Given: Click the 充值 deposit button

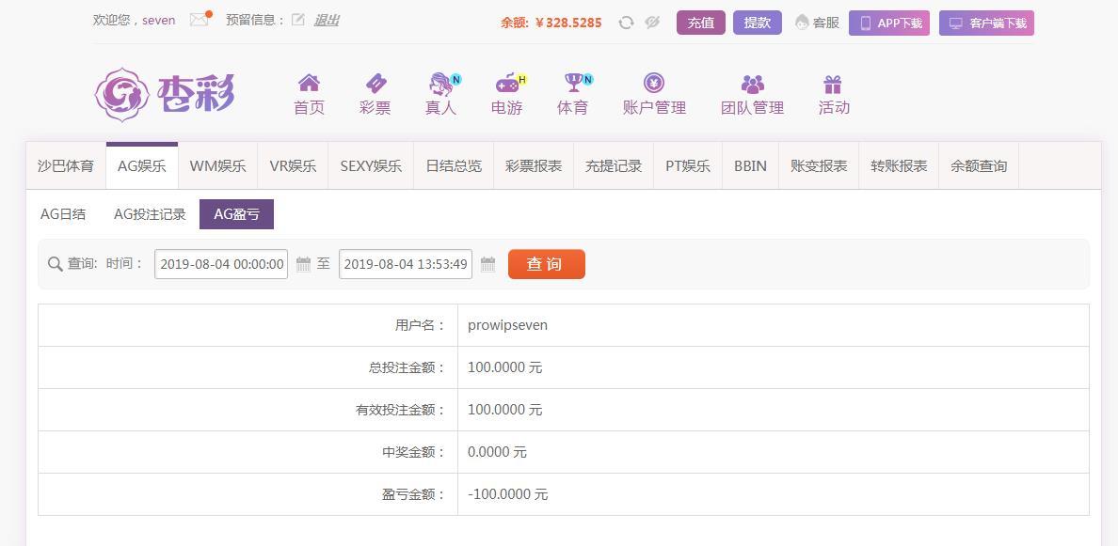Looking at the screenshot, I should coord(701,23).
